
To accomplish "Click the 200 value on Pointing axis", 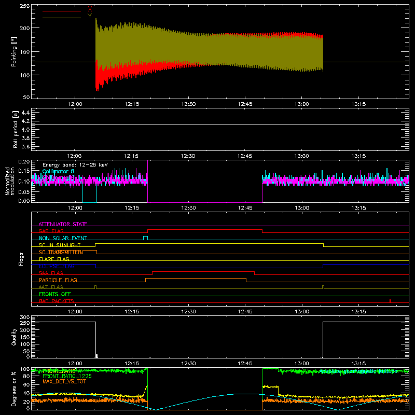I will coord(25,28).
